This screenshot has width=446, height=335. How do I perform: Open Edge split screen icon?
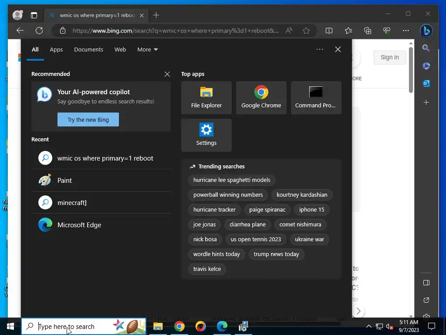point(329,31)
